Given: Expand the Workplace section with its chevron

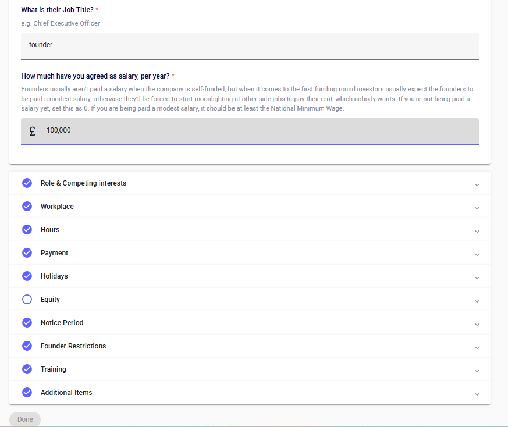Looking at the screenshot, I should 477,208.
